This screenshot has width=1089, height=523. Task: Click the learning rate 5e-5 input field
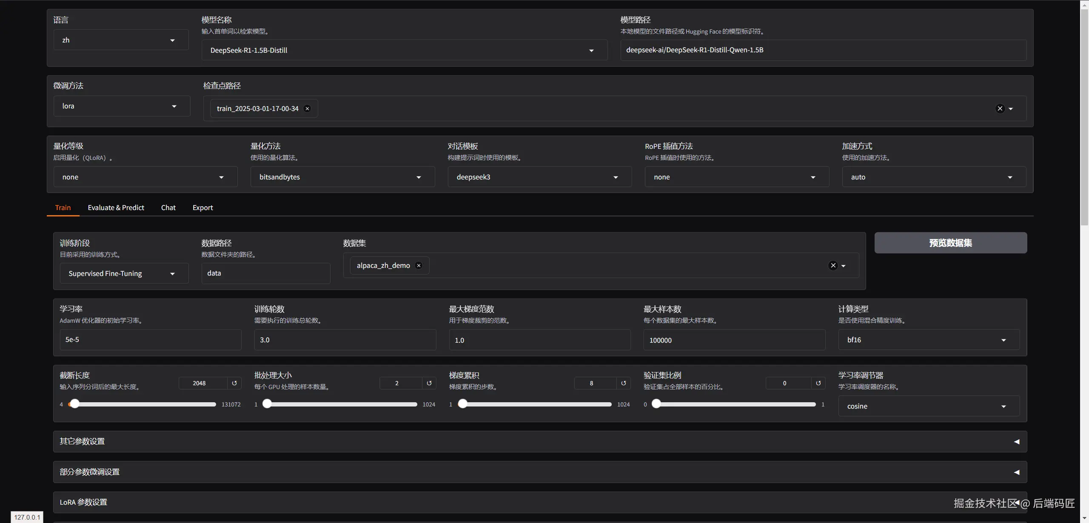(150, 340)
